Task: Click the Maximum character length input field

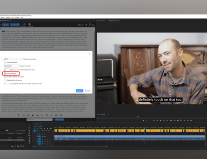Action: point(7,70)
